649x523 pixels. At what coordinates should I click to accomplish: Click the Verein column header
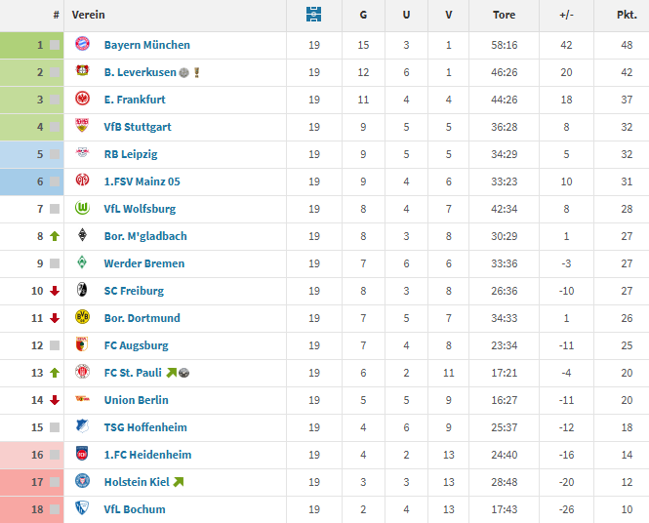(89, 15)
